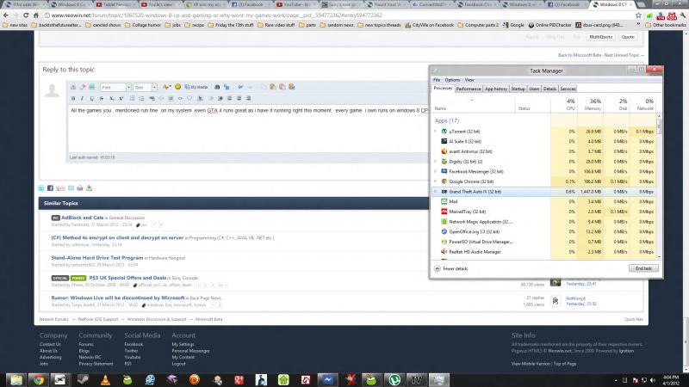Open uTorrent from the taskbar
689x387 pixels.
(x=394, y=380)
